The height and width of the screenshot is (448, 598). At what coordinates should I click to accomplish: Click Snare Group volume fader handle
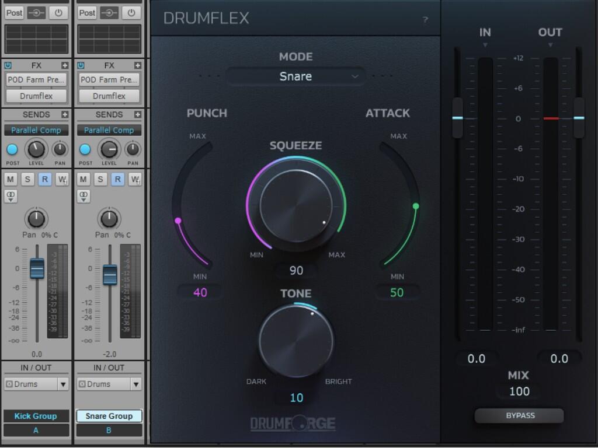click(x=110, y=275)
